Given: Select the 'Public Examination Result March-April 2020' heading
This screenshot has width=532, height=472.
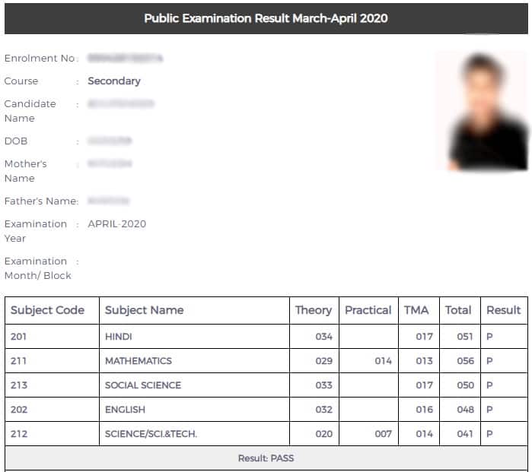Looking at the screenshot, I should click(x=266, y=18).
